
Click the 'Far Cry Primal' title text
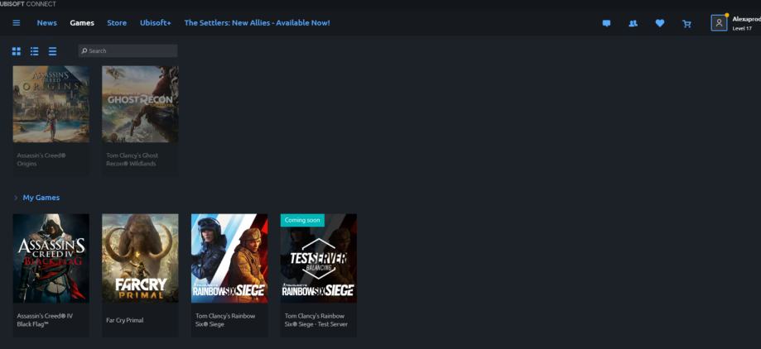125,320
